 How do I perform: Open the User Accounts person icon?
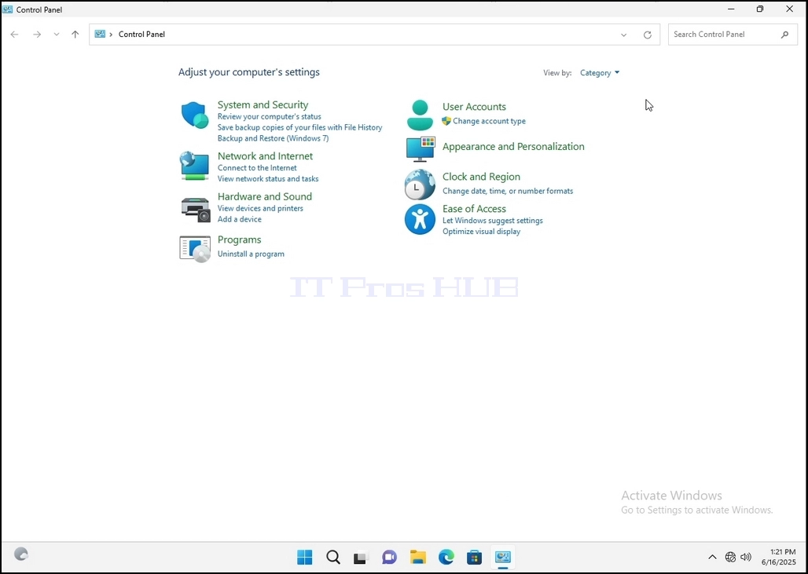pos(420,115)
